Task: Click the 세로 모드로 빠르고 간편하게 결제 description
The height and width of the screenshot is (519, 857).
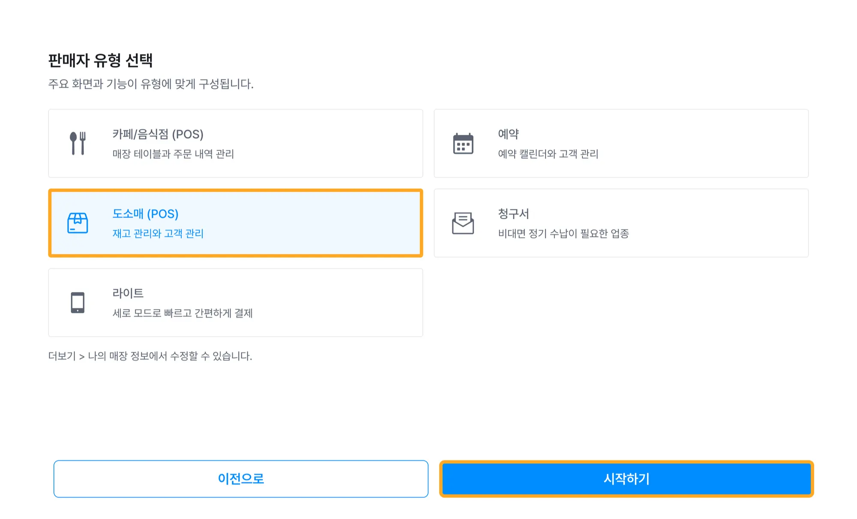Action: click(183, 313)
